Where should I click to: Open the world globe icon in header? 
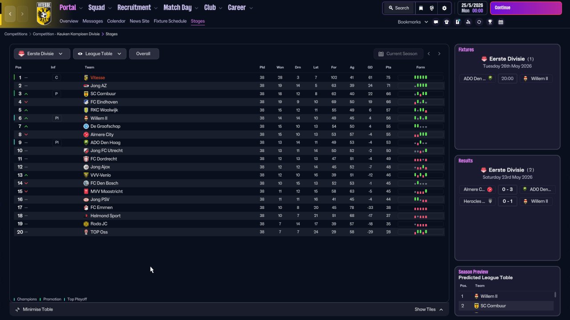click(x=432, y=8)
